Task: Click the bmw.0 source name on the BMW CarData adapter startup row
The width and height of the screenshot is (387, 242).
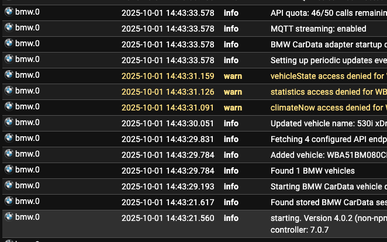Action: (x=27, y=43)
